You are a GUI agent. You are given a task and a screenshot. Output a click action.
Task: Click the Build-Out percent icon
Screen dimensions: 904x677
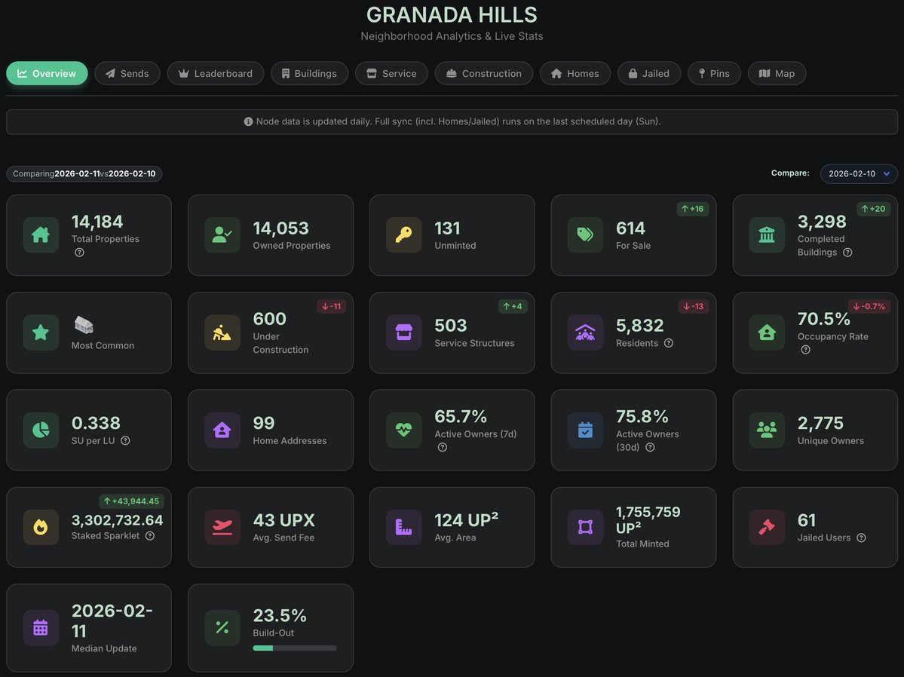222,627
